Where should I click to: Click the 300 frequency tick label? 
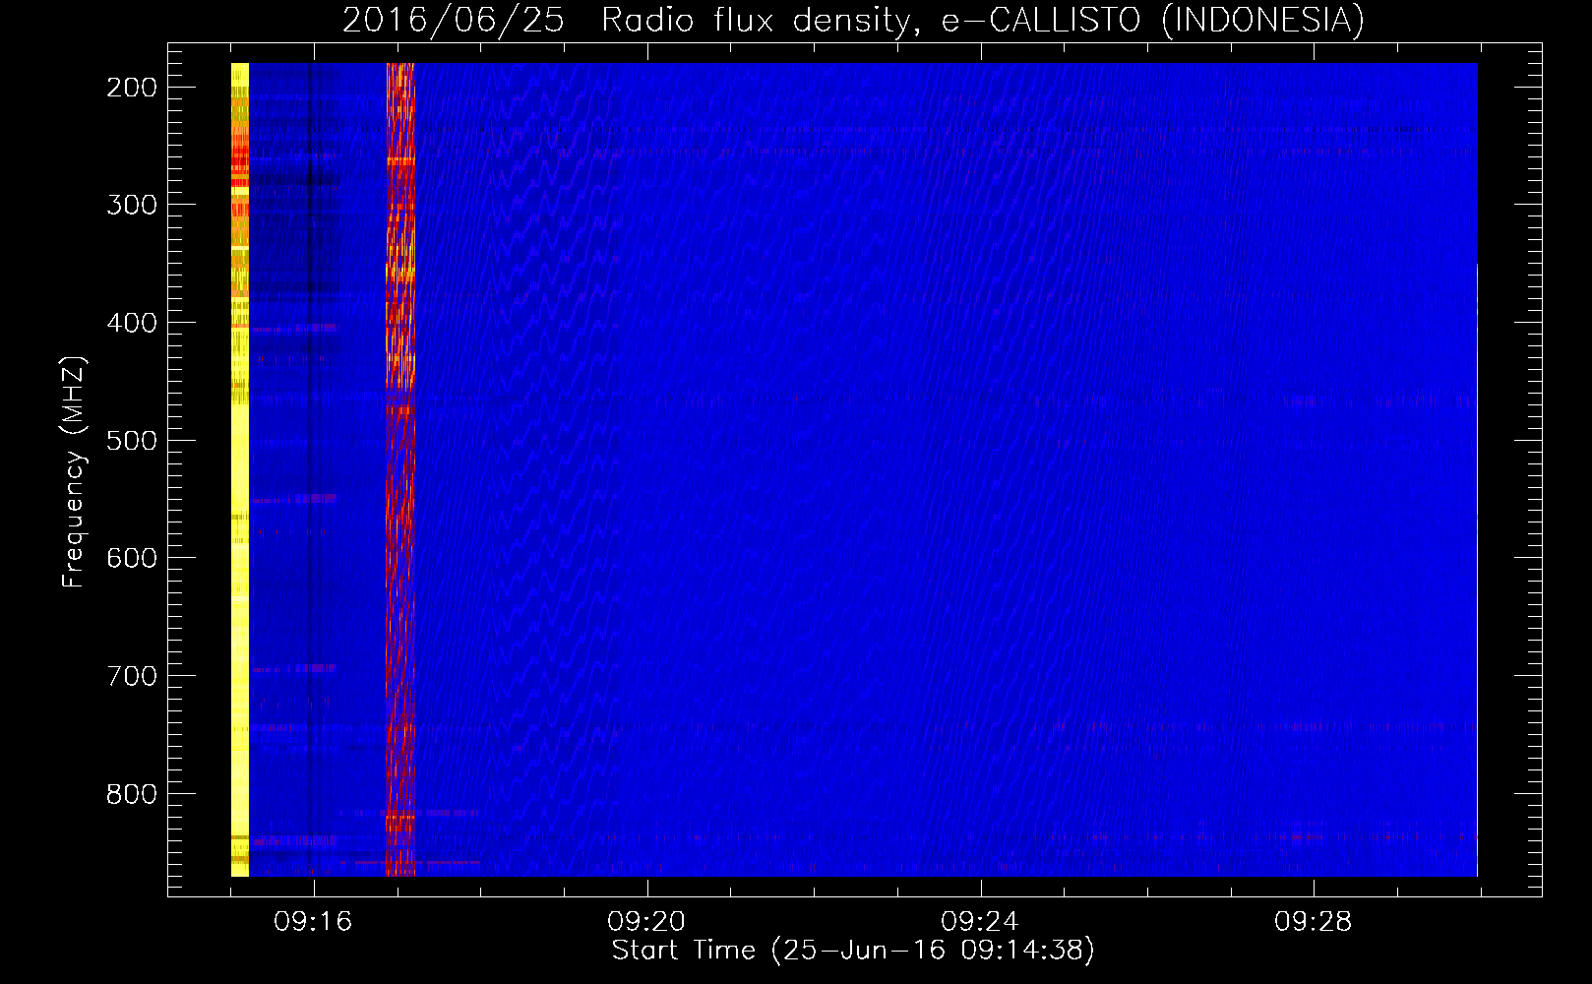pos(132,205)
